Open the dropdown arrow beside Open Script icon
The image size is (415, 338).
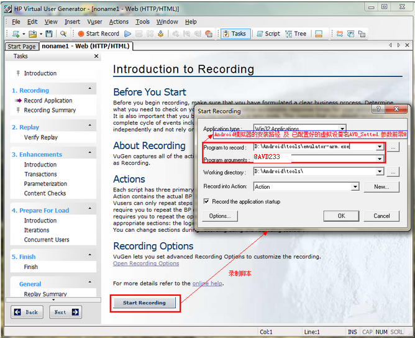tap(41, 34)
